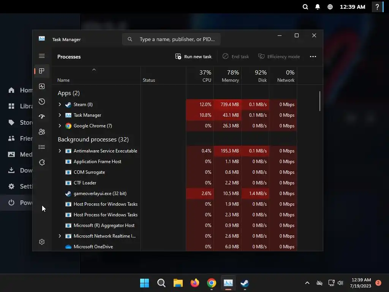389x292 pixels.
Task: Select Microsoft OneDrive process
Action: (x=93, y=246)
